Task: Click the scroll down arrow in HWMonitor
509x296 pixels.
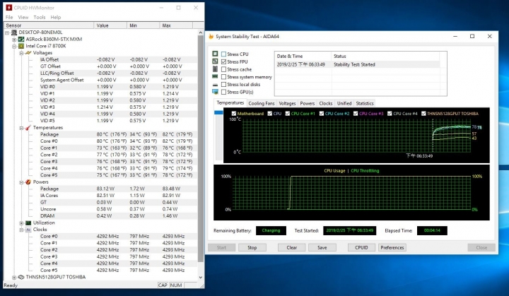Action: (x=201, y=277)
